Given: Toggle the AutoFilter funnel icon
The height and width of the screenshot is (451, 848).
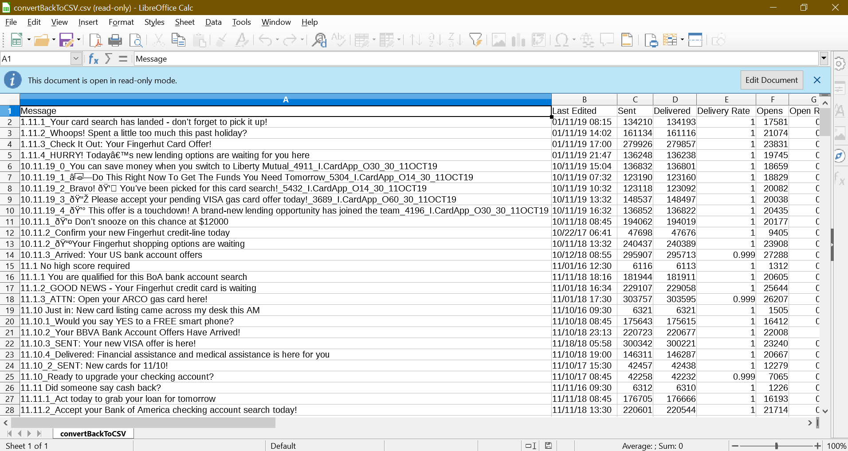Looking at the screenshot, I should pos(475,40).
